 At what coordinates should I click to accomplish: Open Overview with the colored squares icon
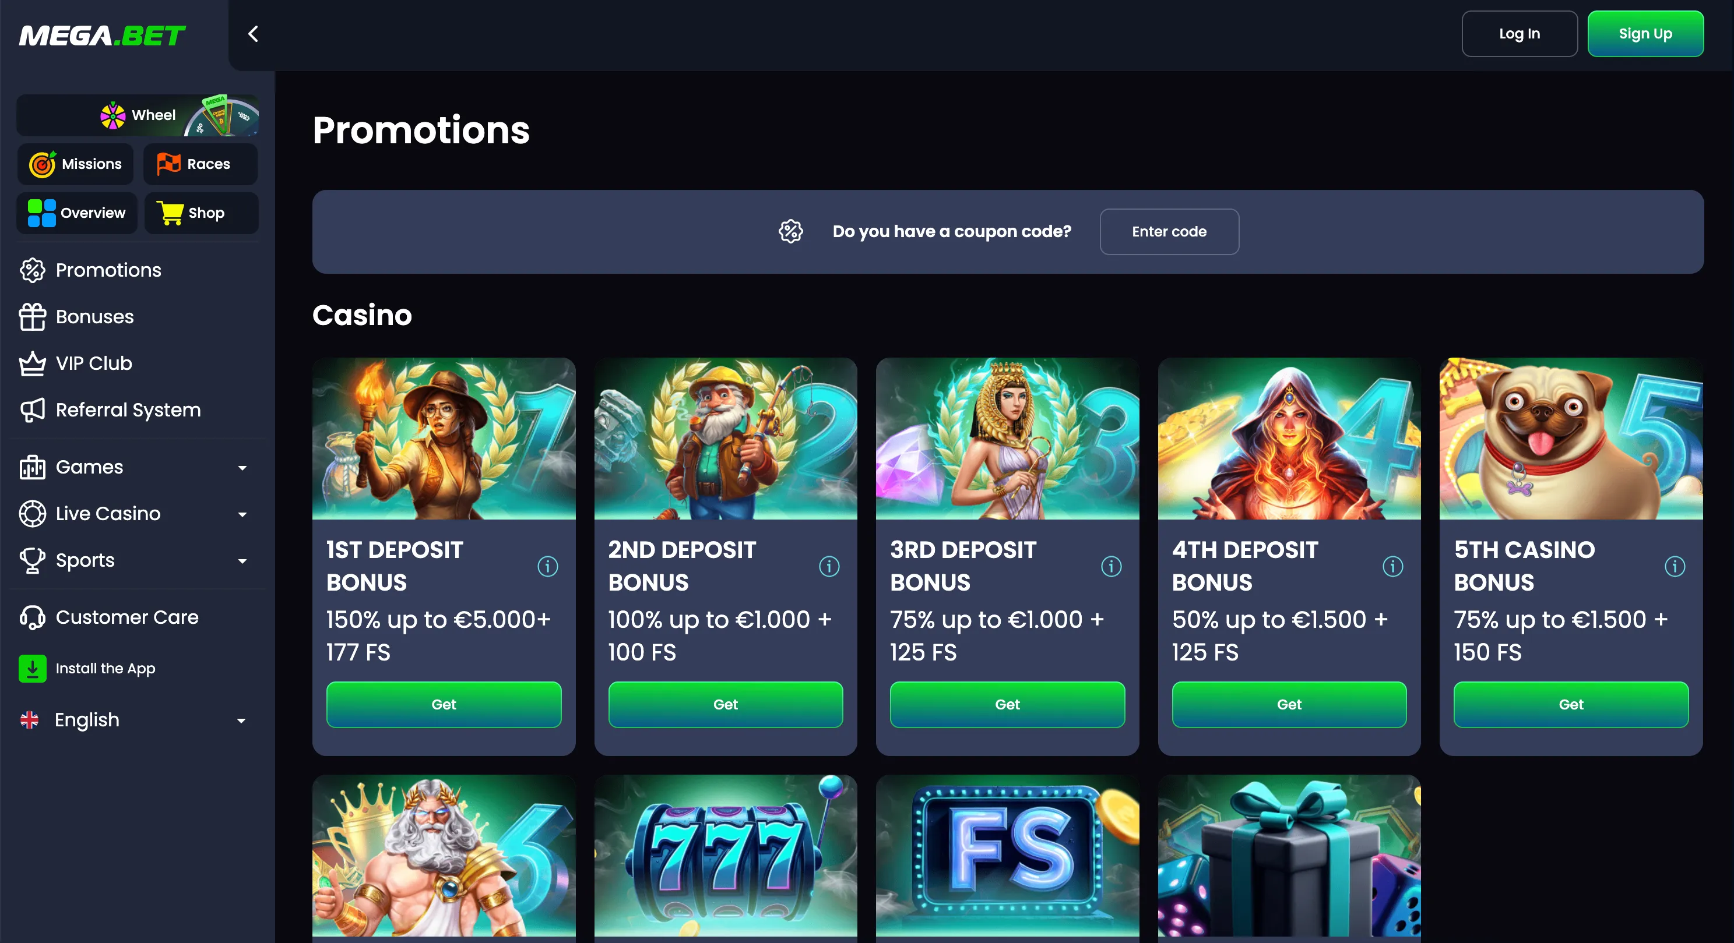[77, 213]
